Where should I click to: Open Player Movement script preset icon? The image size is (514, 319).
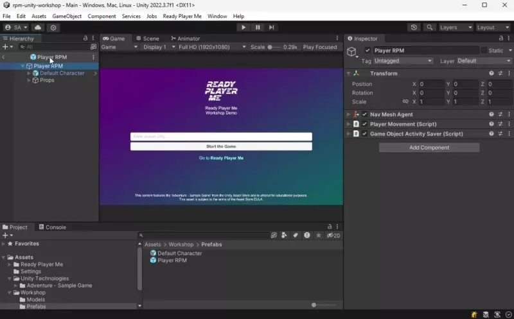(501, 124)
